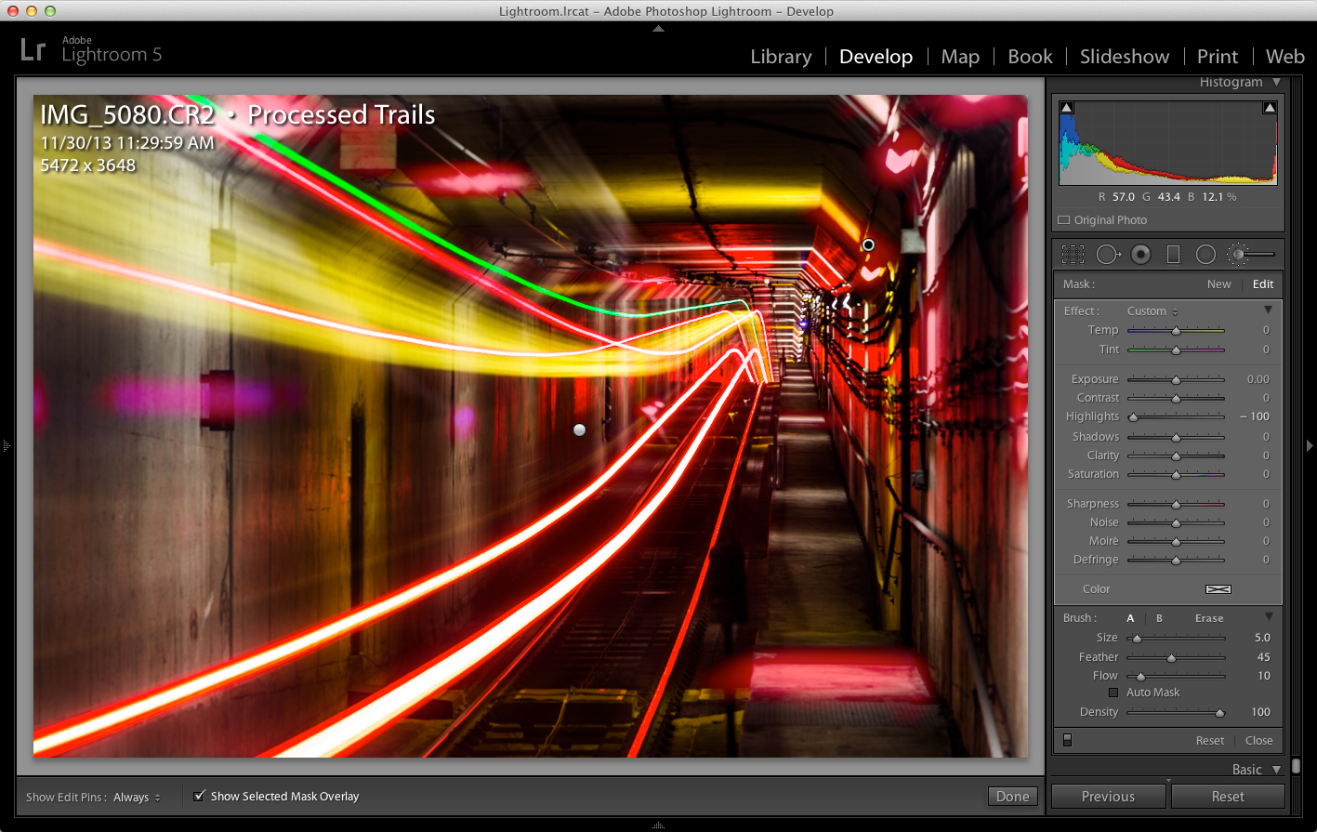
Task: Select the Crop Overlay tool
Action: tap(1073, 254)
